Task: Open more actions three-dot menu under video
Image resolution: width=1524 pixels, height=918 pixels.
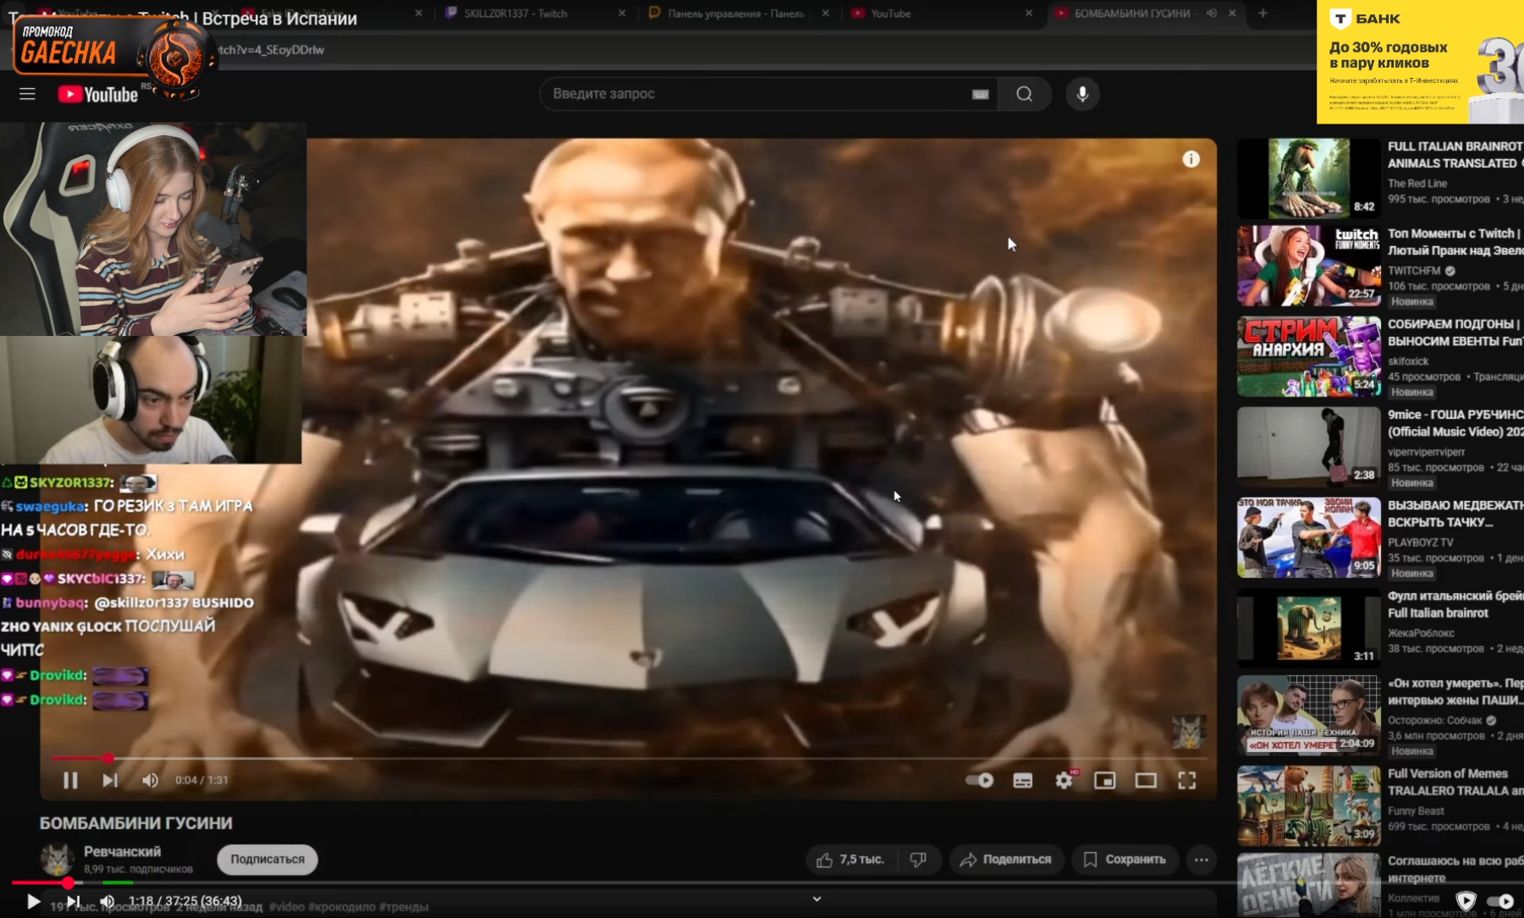Action: (x=1201, y=860)
